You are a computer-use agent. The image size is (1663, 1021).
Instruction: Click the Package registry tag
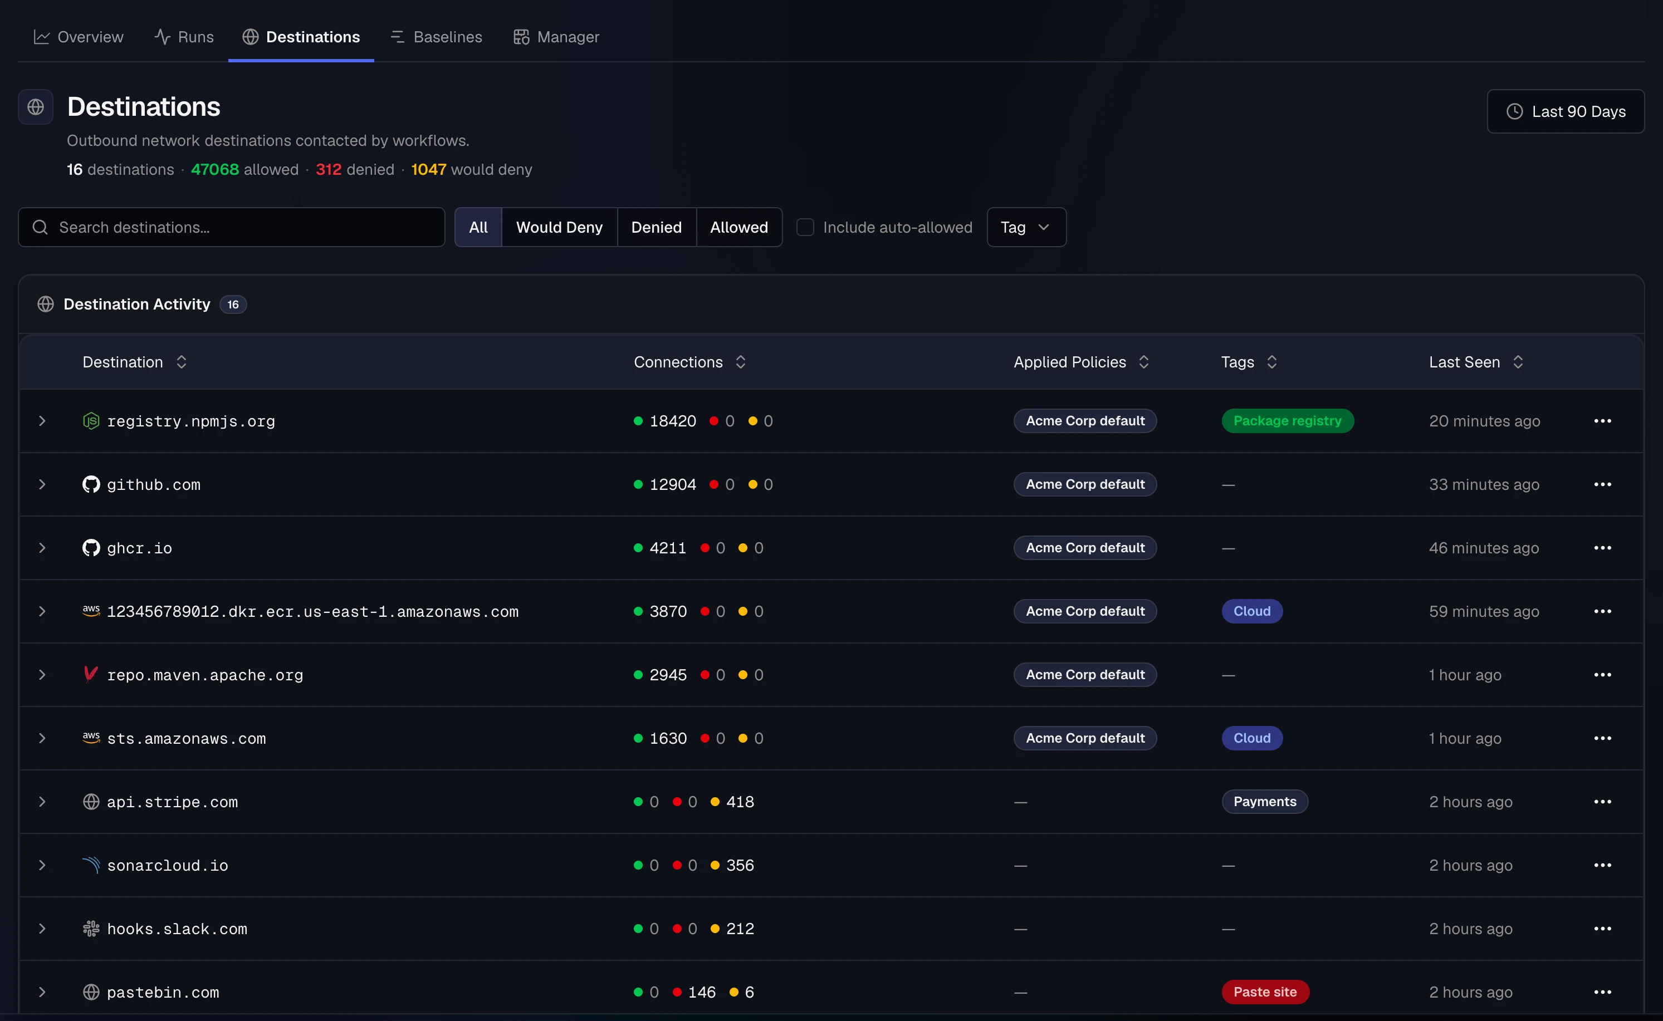click(1288, 421)
